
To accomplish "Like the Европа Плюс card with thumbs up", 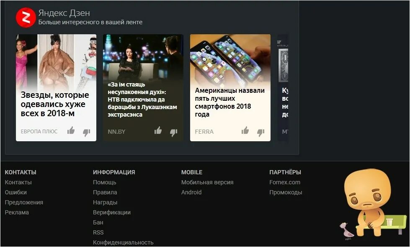I will tap(71, 130).
